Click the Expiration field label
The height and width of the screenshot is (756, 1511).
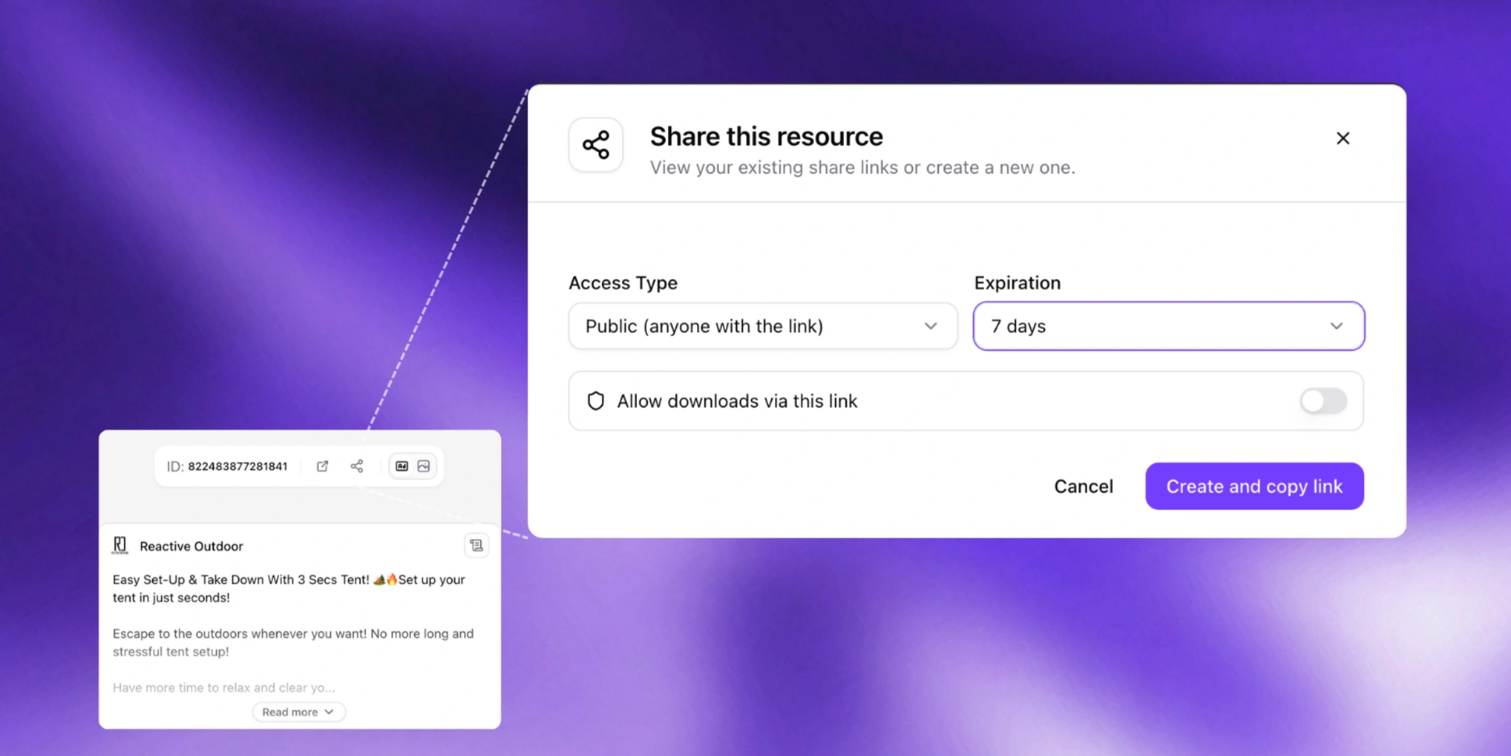coord(1017,283)
